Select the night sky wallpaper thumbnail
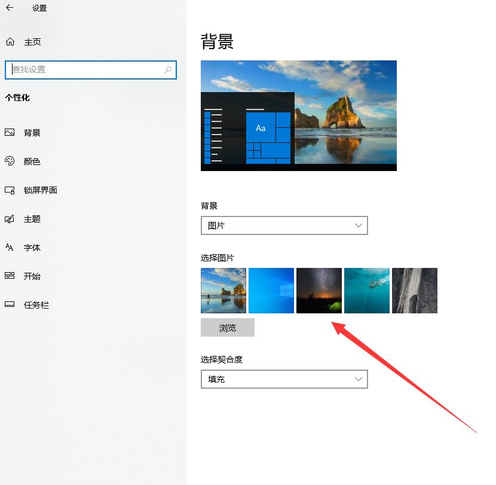496x485 pixels. click(319, 291)
